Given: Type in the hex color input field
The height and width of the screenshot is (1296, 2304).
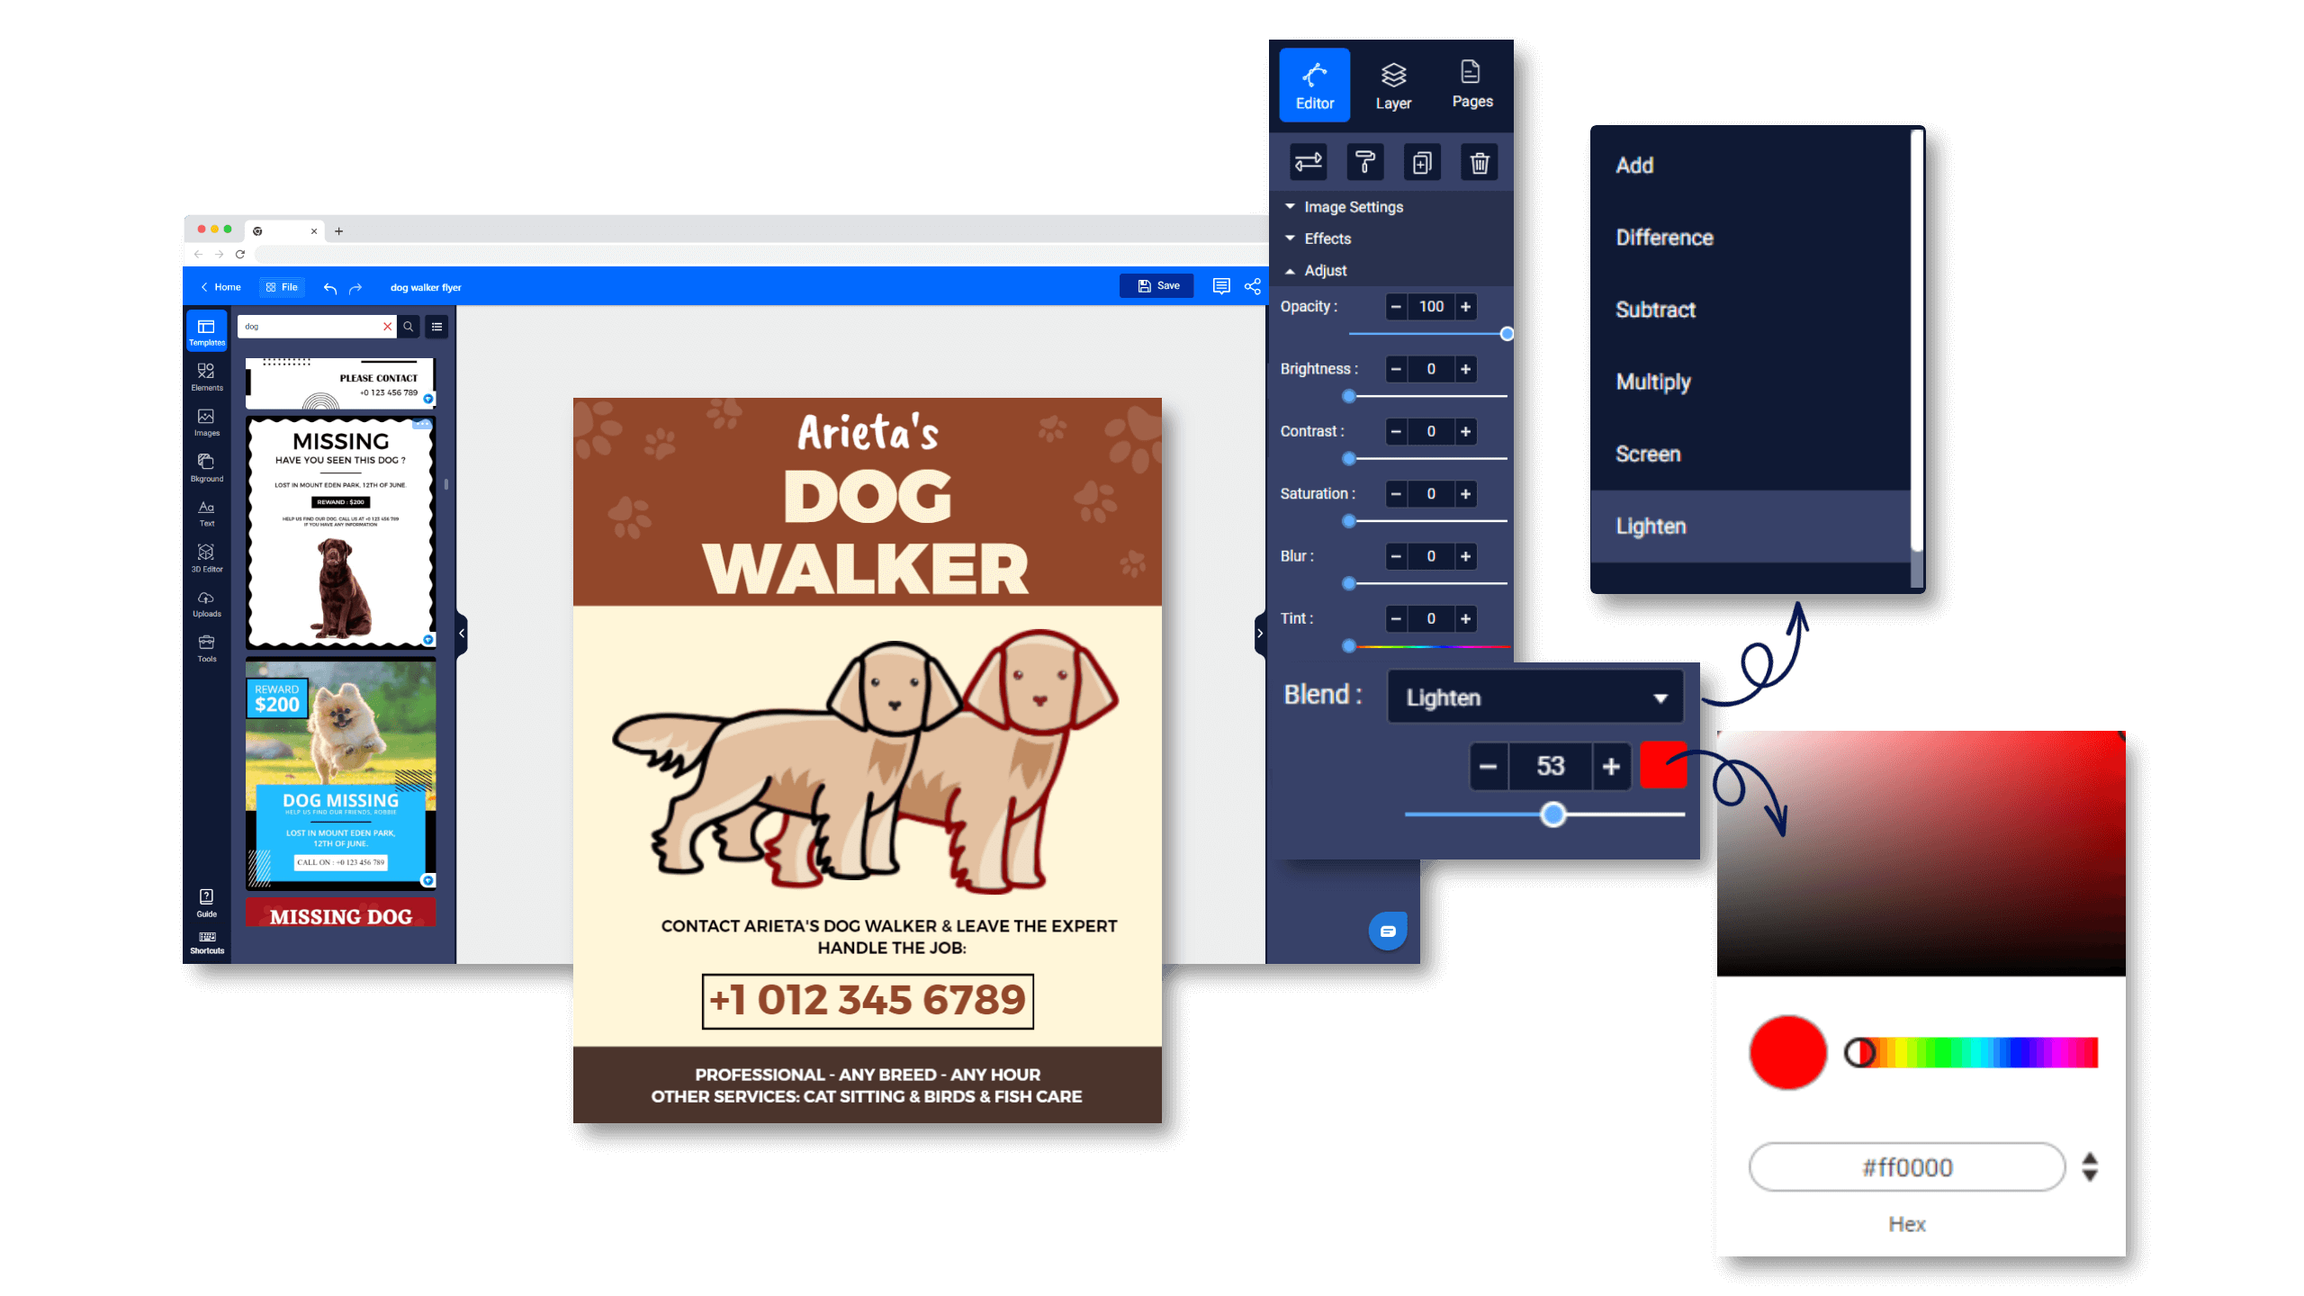Looking at the screenshot, I should 1907,1168.
